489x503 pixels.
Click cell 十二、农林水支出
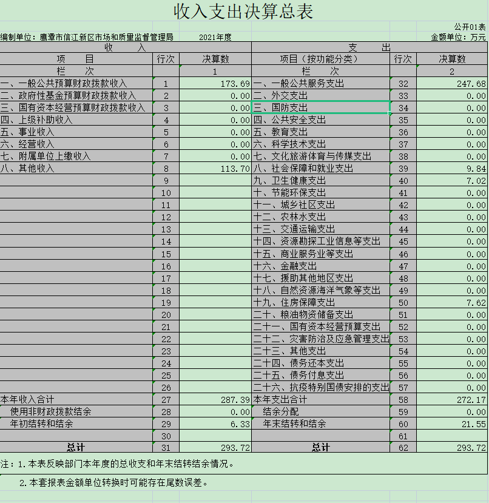point(320,217)
